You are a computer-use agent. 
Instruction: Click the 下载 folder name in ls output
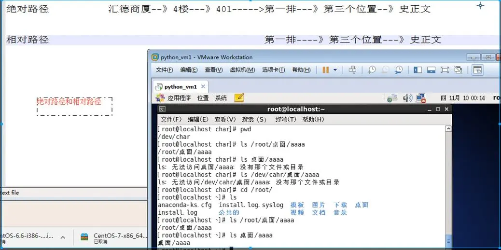click(x=340, y=205)
